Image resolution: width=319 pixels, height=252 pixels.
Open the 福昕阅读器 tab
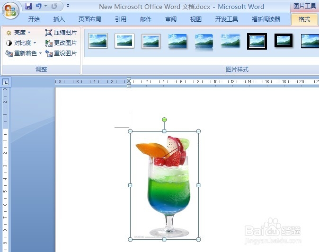266,19
